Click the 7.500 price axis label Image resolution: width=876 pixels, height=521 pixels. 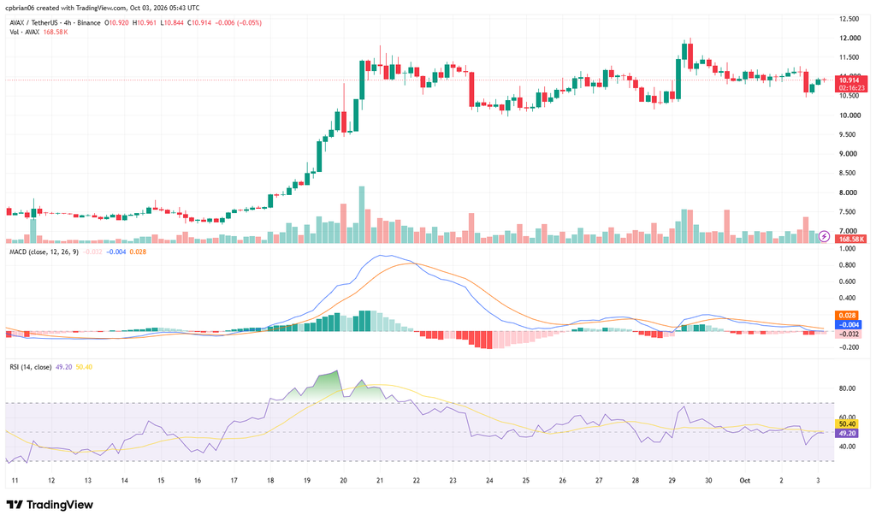tap(849, 212)
